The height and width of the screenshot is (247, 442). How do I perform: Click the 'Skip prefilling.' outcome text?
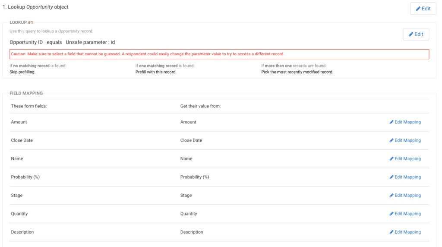22,72
